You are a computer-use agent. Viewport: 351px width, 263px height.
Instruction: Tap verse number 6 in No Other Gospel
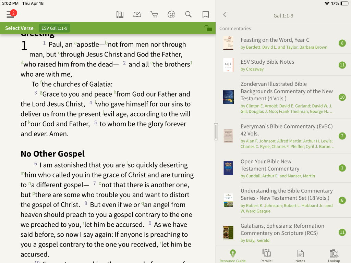[x=36, y=163]
